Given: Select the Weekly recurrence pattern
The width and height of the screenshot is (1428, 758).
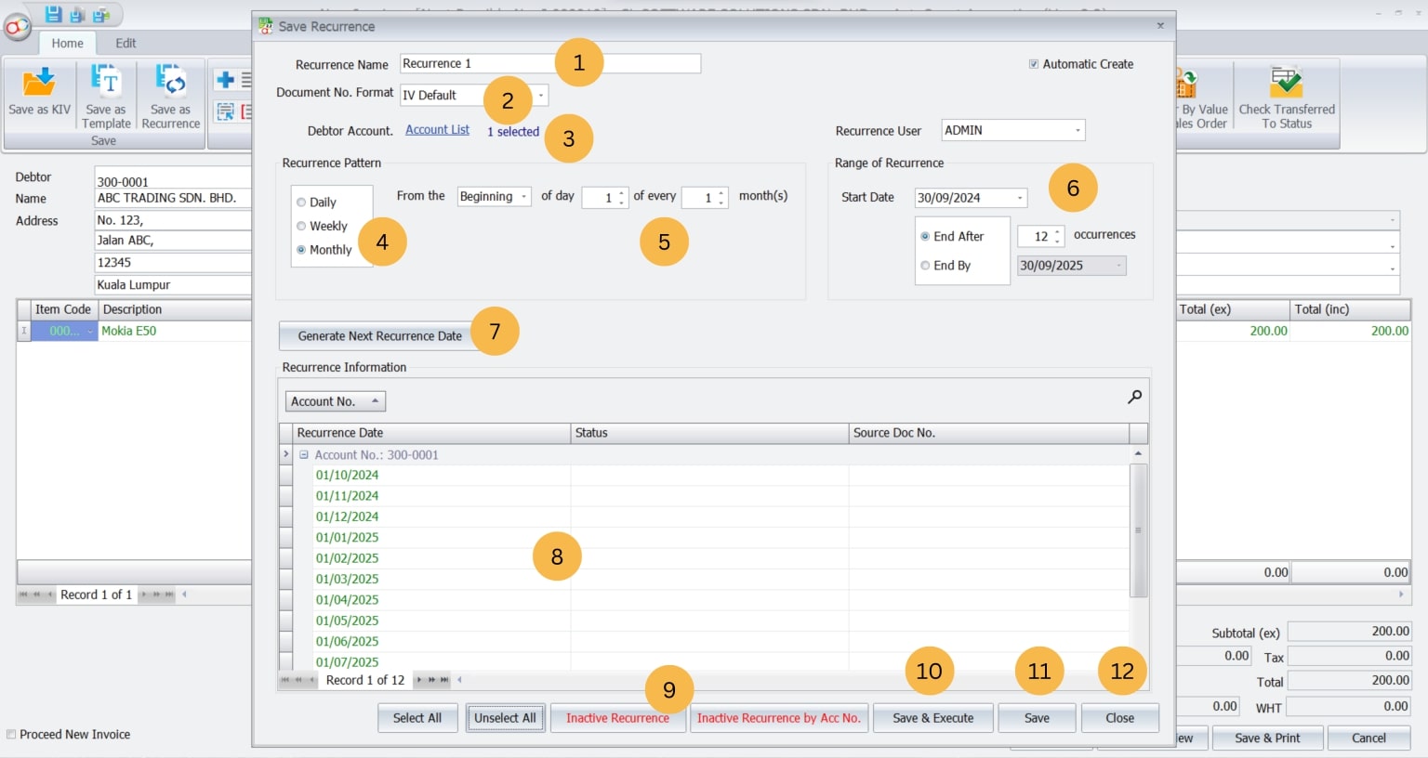Looking at the screenshot, I should pyautogui.click(x=301, y=226).
